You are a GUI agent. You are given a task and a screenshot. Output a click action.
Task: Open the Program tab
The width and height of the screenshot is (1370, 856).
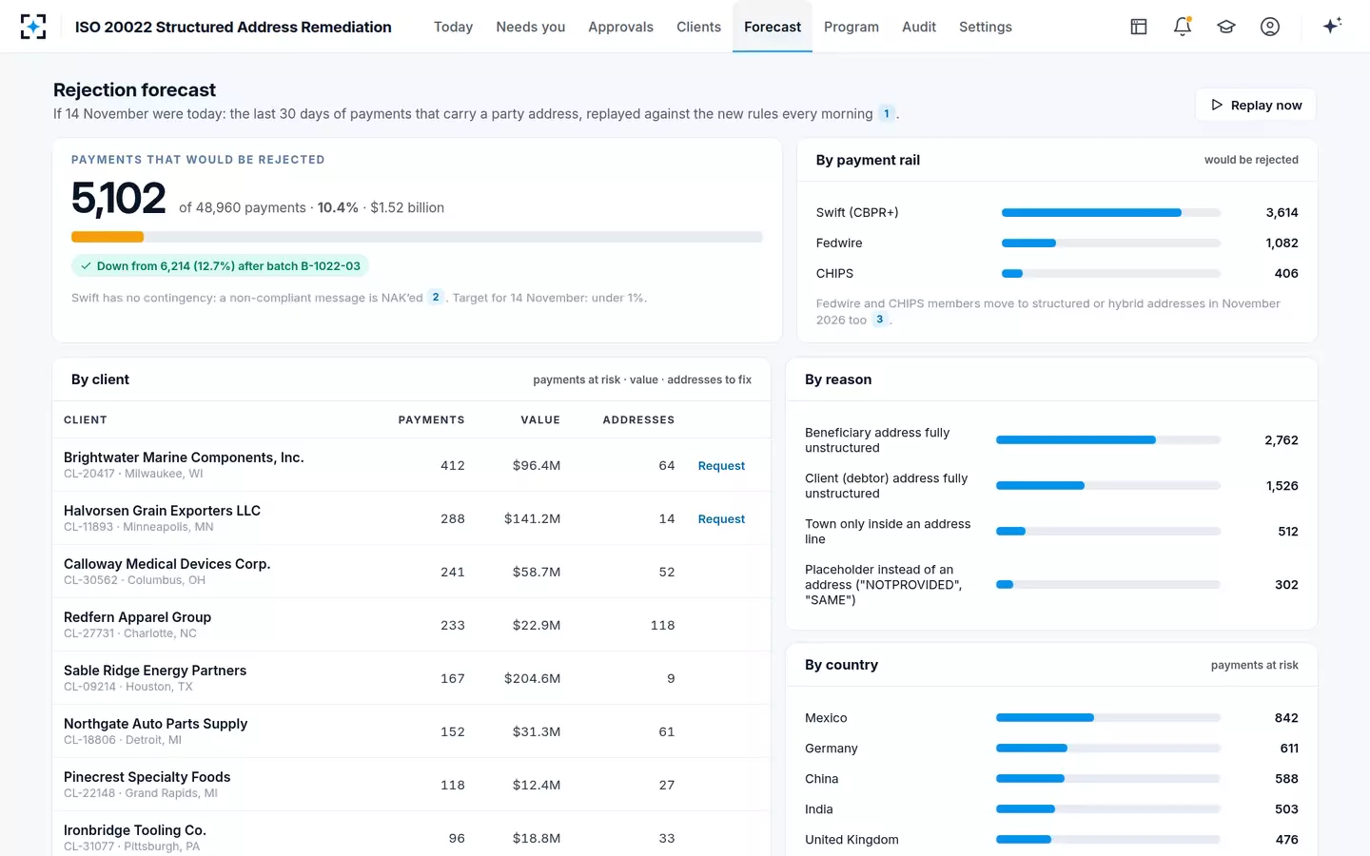coord(851,27)
